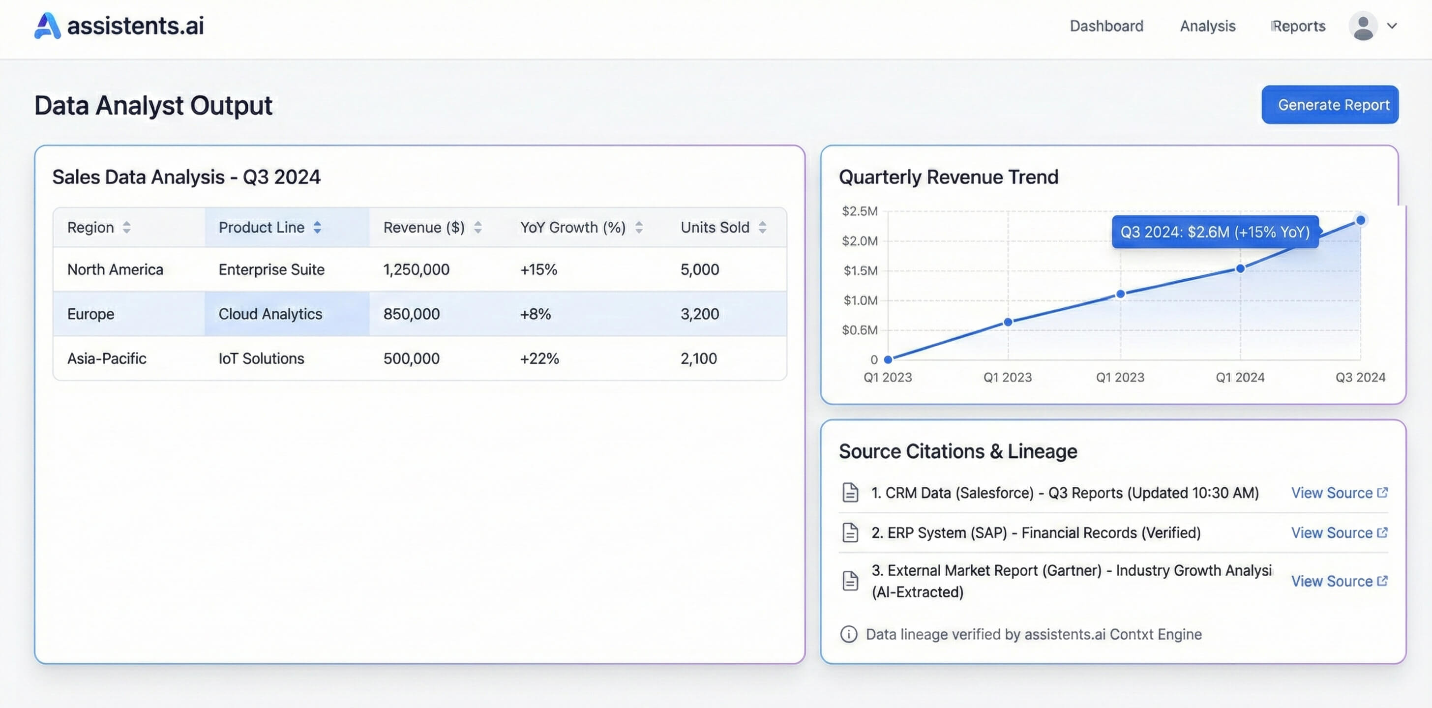Open the user profile avatar
This screenshot has width=1432, height=708.
(1362, 26)
